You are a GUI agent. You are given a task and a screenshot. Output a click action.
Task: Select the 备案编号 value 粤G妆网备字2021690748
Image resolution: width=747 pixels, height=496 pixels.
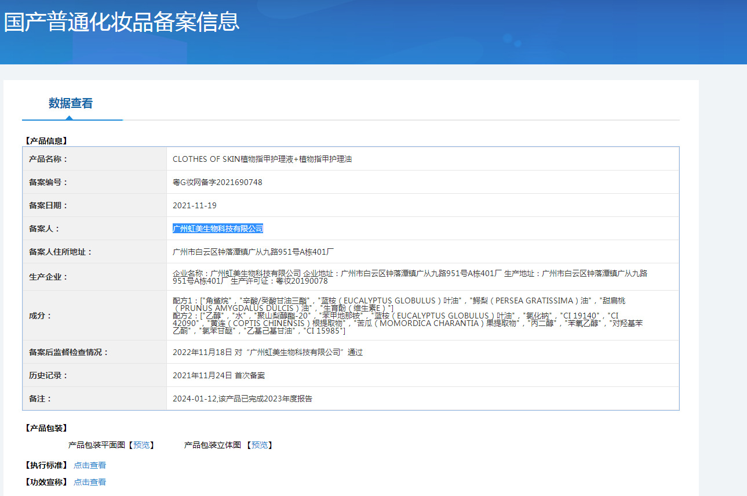coord(217,182)
